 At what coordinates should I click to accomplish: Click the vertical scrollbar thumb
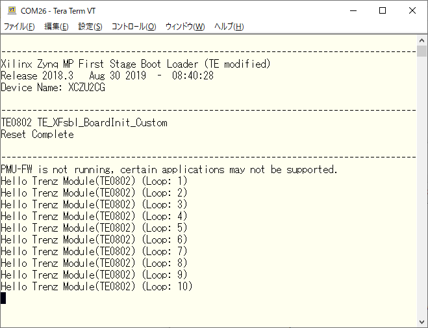(x=422, y=52)
